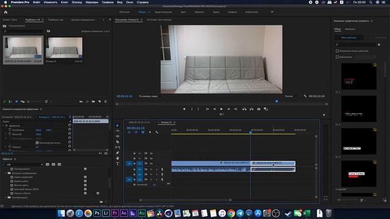Expand the Масштаб property
Image resolution: width=390 pixels, height=219 pixels.
pos(5,134)
